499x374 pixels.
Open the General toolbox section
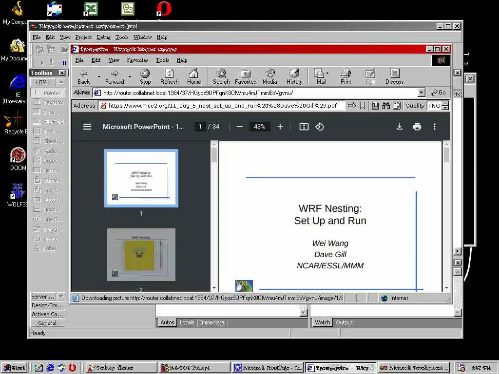click(x=47, y=323)
